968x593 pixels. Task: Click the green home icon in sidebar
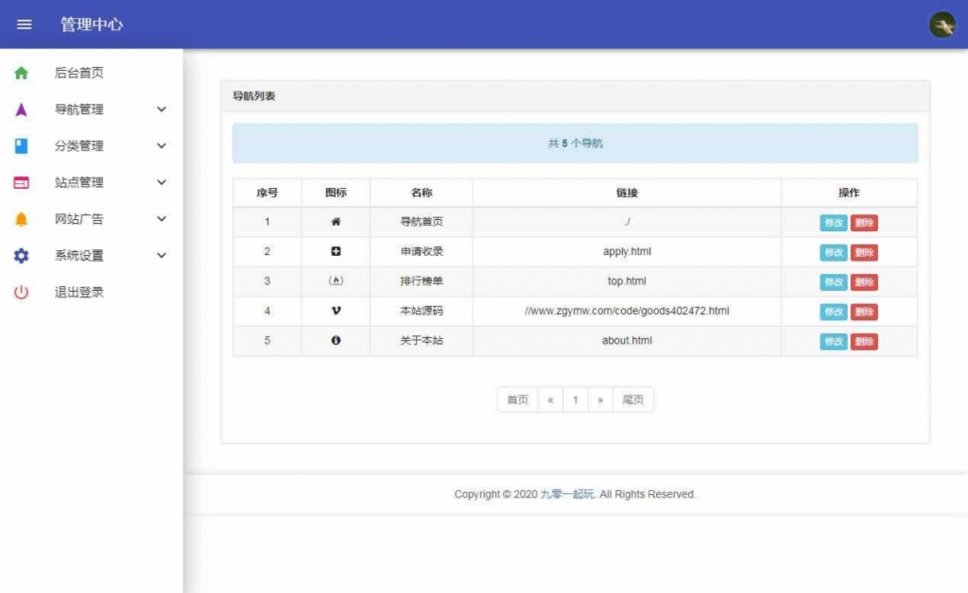click(x=21, y=74)
